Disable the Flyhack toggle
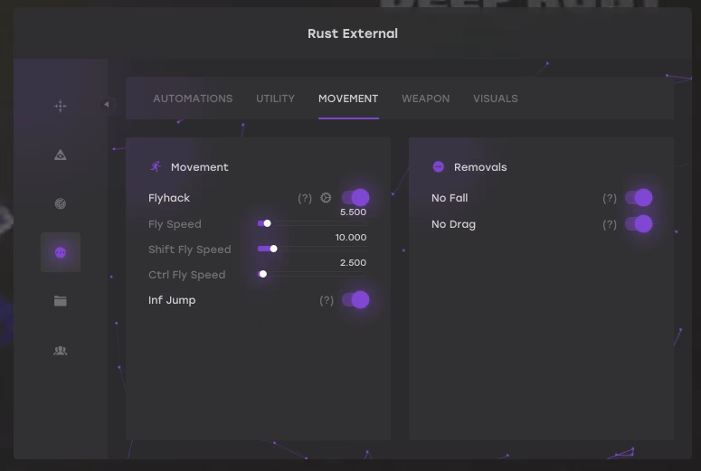 point(355,198)
